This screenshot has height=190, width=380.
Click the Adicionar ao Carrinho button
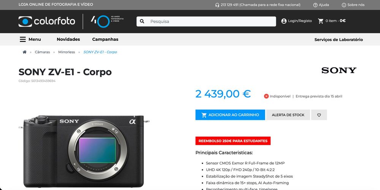pyautogui.click(x=230, y=115)
